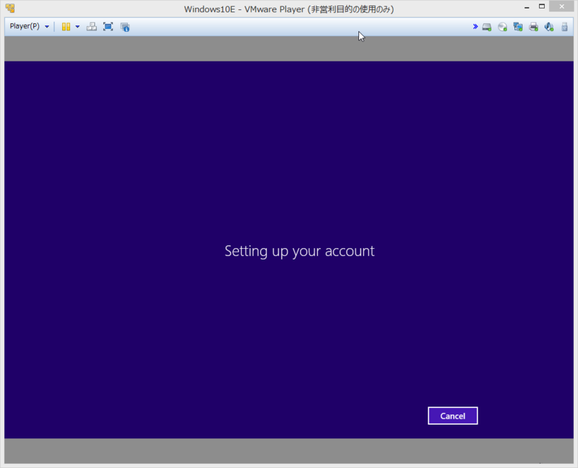Click the CD/DVD drive device icon
Viewport: 578px width, 468px height.
point(502,27)
